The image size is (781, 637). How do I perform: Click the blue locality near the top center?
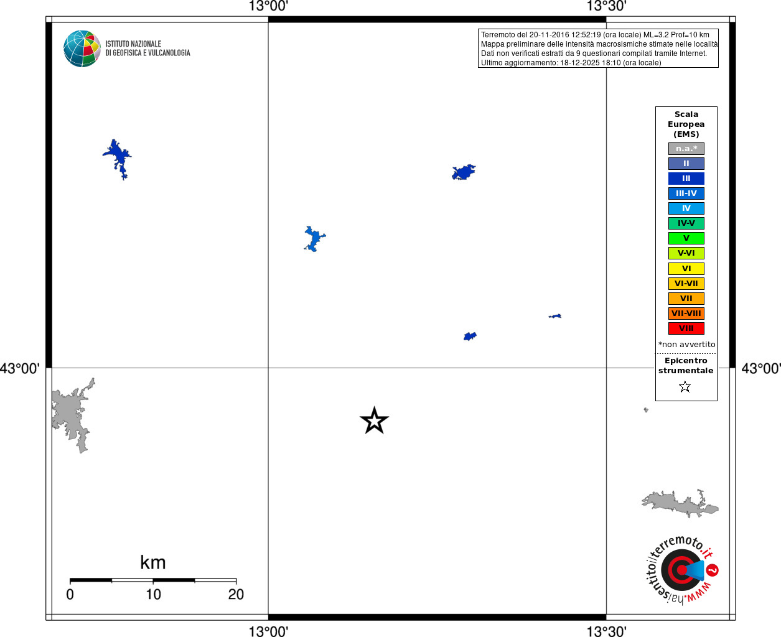464,172
